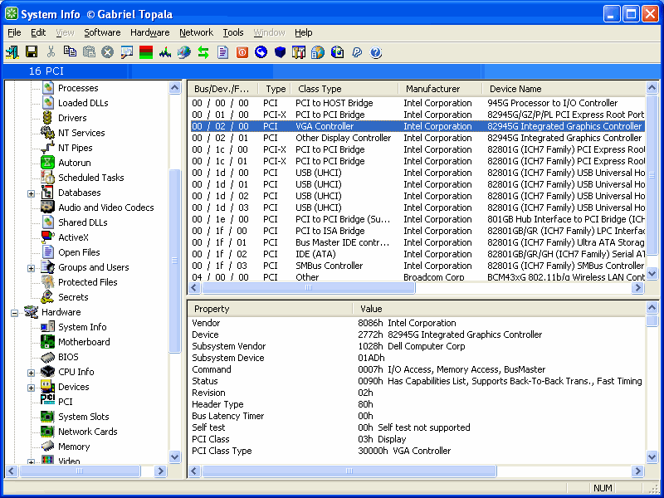This screenshot has width=664, height=498.
Task: Click the blue question mark Help icon
Action: 376,52
